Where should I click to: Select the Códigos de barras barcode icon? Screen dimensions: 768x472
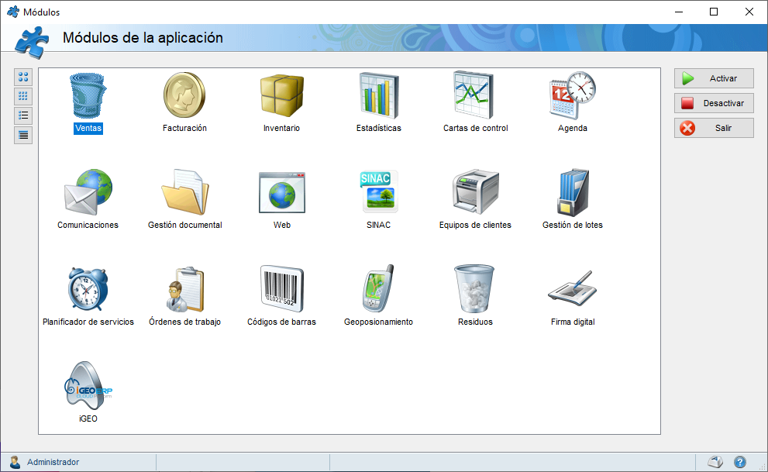pos(281,289)
